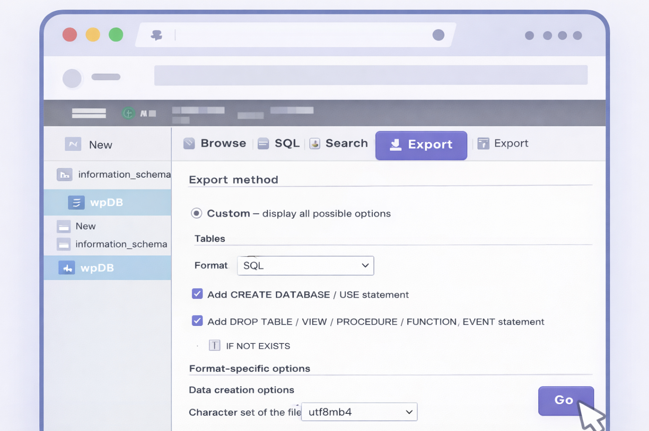This screenshot has width=649, height=431.
Task: Click the Browse tab icon
Action: (189, 143)
